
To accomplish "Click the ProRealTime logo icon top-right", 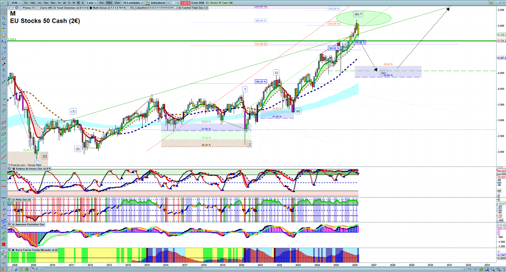I will [x=491, y=3].
